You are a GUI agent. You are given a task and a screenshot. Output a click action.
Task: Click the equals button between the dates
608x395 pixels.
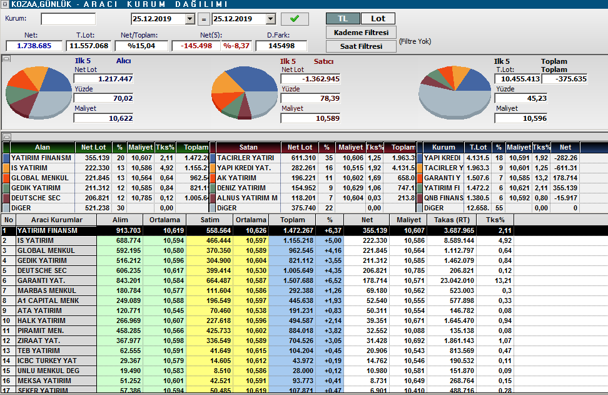click(x=204, y=19)
